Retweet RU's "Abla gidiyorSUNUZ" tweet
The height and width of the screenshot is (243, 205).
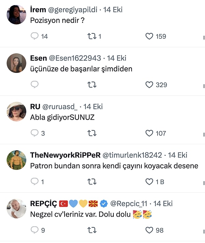point(92,133)
